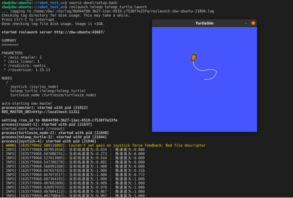Click the PARAMETERS heading
Screen dimensions: 293x198
[x=12, y=53]
